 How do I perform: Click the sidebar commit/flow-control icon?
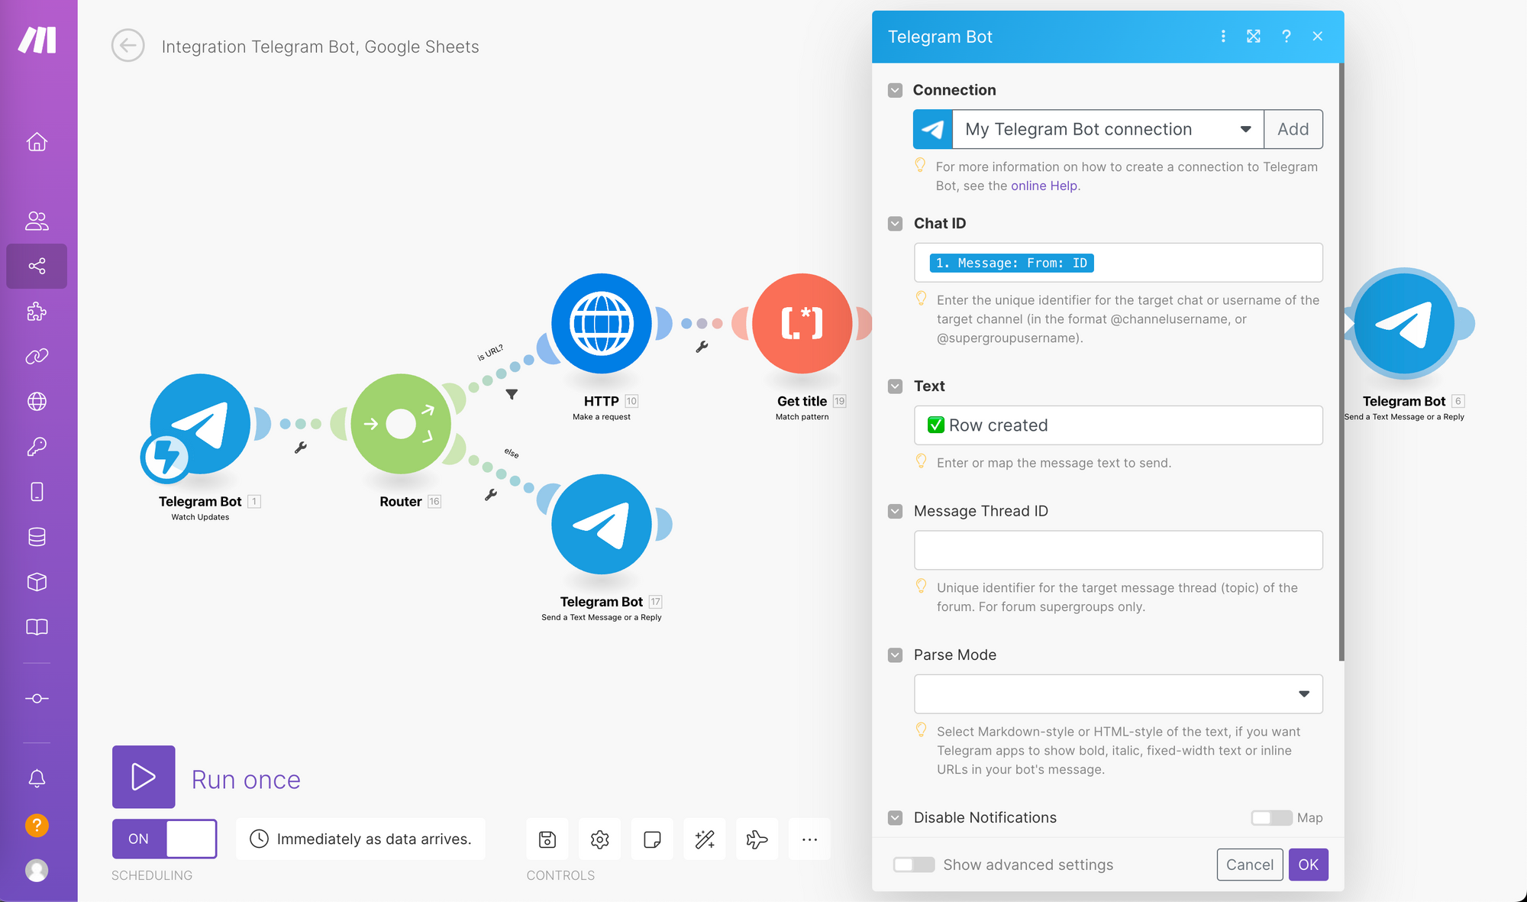(37, 699)
